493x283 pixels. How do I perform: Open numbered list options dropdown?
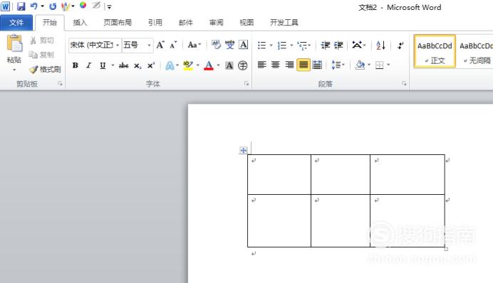(291, 46)
